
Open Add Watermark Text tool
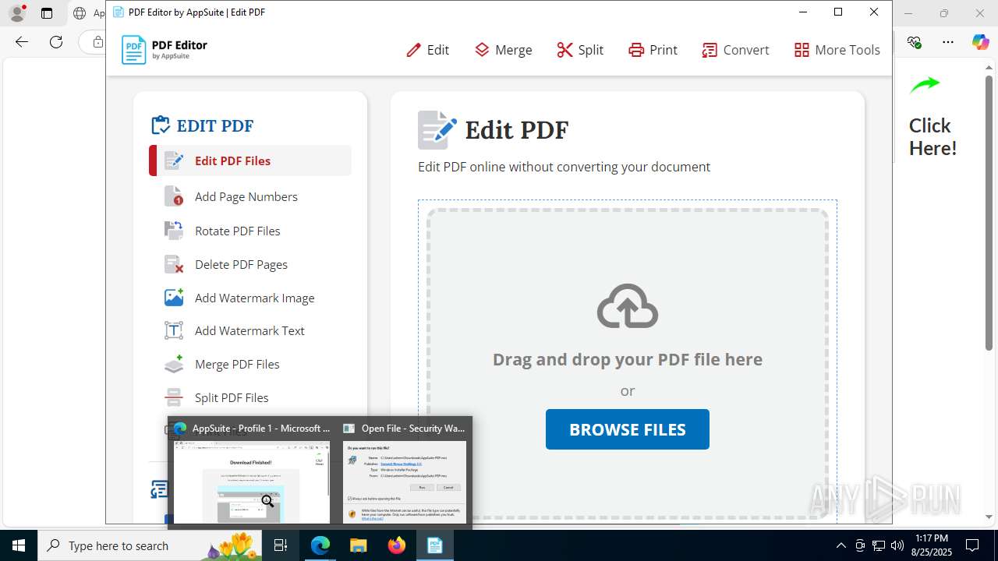point(250,330)
